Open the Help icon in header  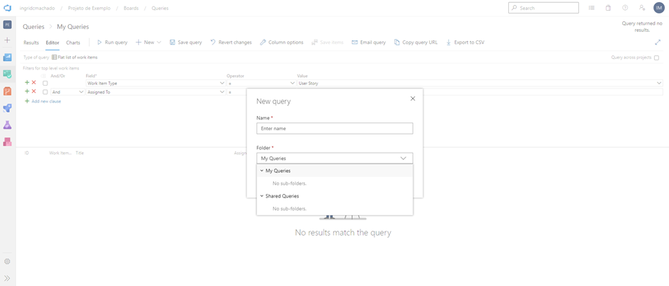coord(625,8)
